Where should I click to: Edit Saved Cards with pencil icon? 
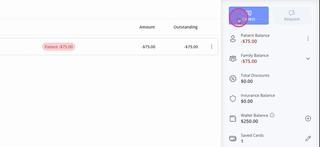(308, 138)
